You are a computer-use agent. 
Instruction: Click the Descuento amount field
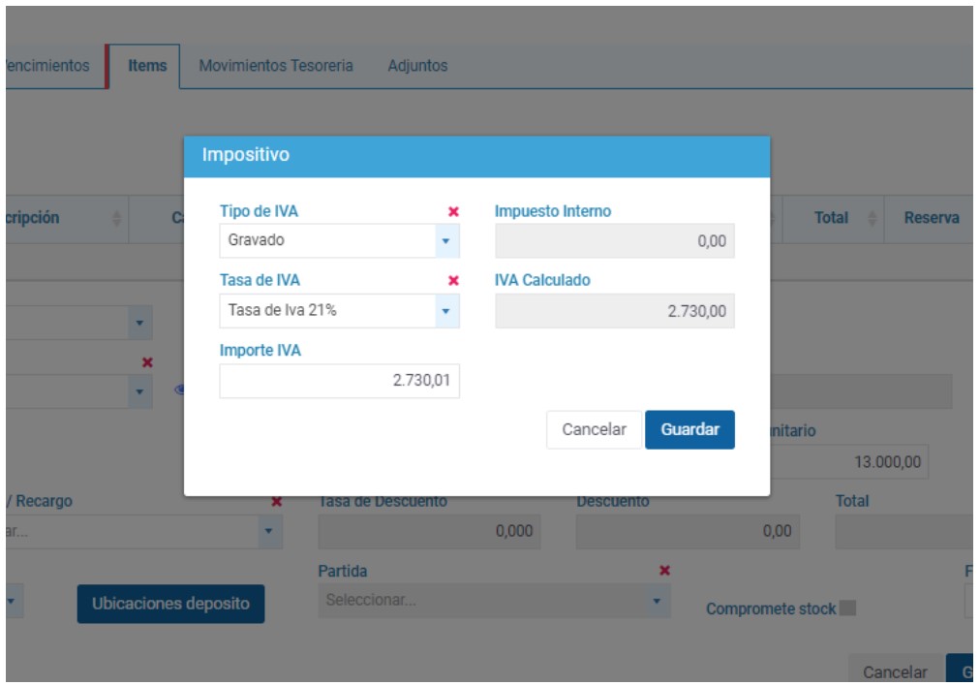tap(688, 532)
